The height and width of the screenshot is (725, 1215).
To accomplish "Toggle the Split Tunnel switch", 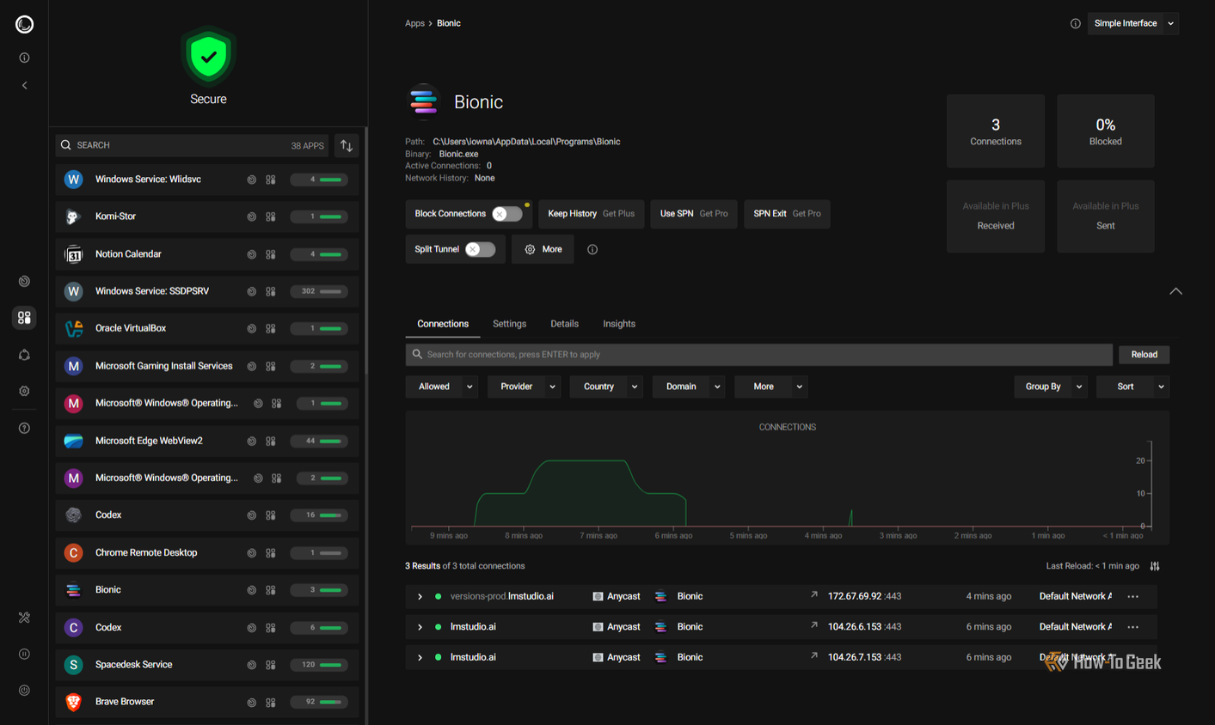I will (480, 249).
